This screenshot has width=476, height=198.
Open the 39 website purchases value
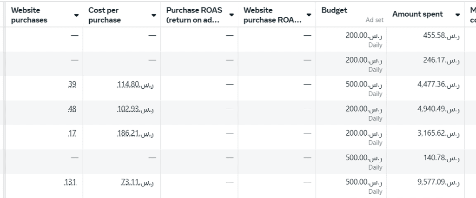72,85
